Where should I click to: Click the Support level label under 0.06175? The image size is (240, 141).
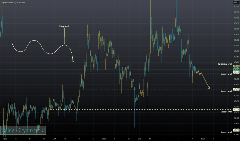(x=226, y=112)
